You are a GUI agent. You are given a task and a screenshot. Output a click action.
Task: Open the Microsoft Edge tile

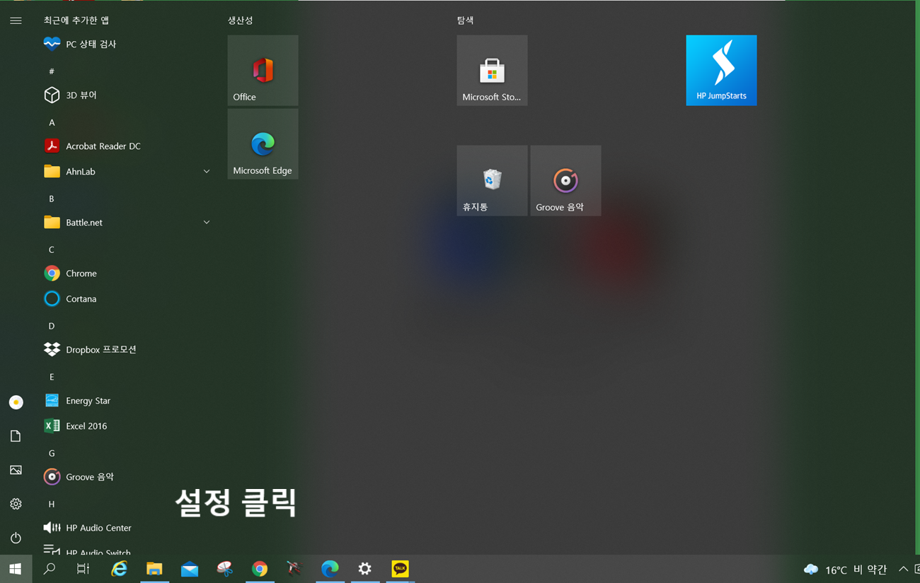click(263, 143)
